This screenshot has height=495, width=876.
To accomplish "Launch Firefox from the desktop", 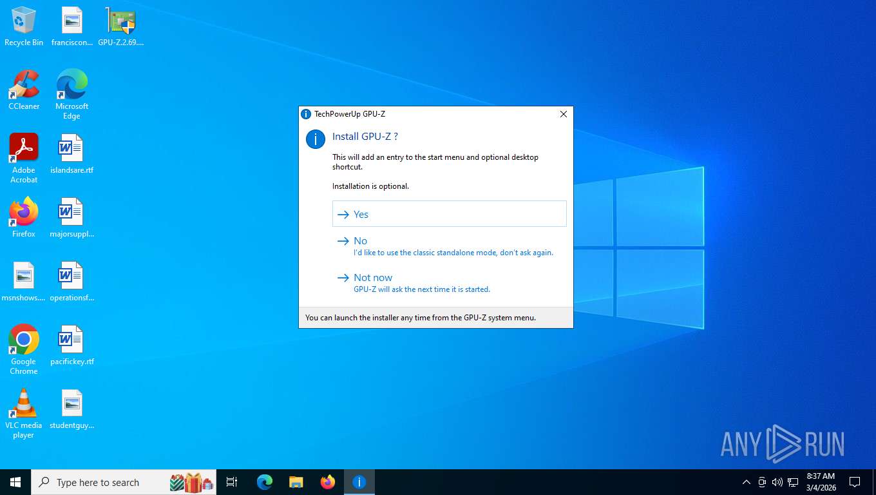I will tap(24, 218).
